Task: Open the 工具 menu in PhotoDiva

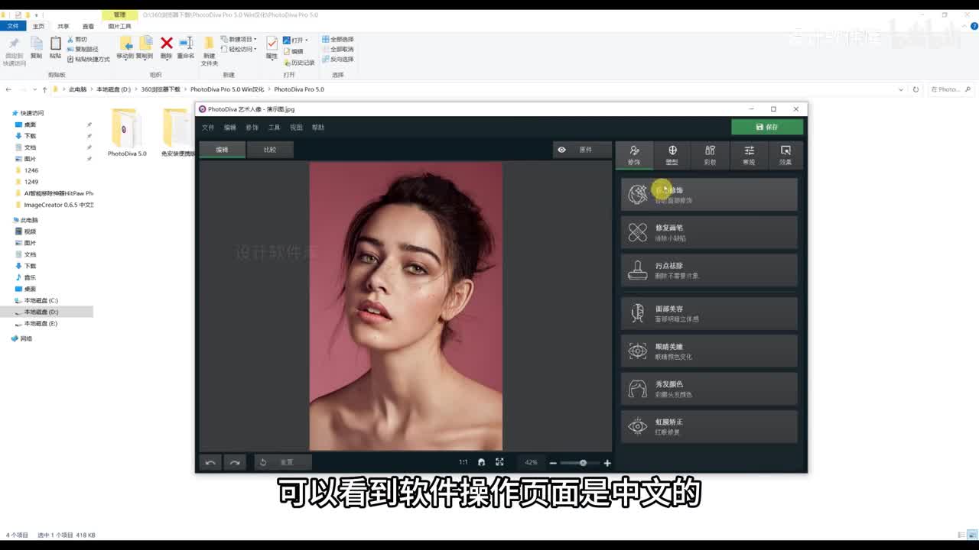Action: (274, 128)
